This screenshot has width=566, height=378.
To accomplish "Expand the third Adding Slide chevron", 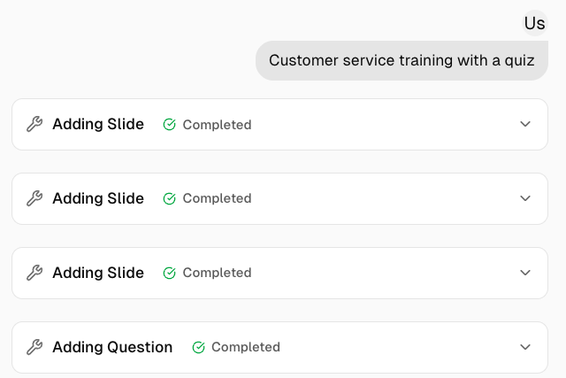I will point(525,274).
